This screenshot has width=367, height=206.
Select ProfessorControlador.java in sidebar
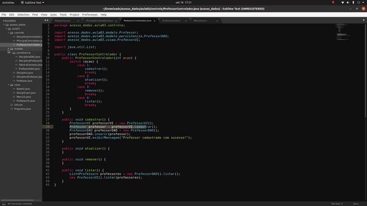tap(29, 45)
